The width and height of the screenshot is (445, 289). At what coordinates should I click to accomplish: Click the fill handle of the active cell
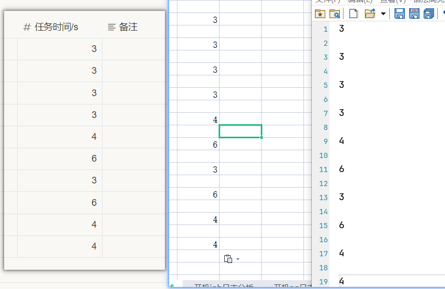(x=261, y=137)
